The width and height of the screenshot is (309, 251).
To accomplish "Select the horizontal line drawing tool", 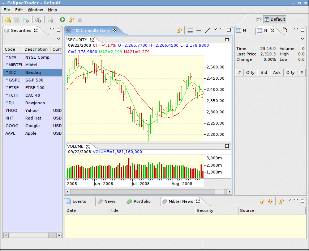I will (199, 30).
